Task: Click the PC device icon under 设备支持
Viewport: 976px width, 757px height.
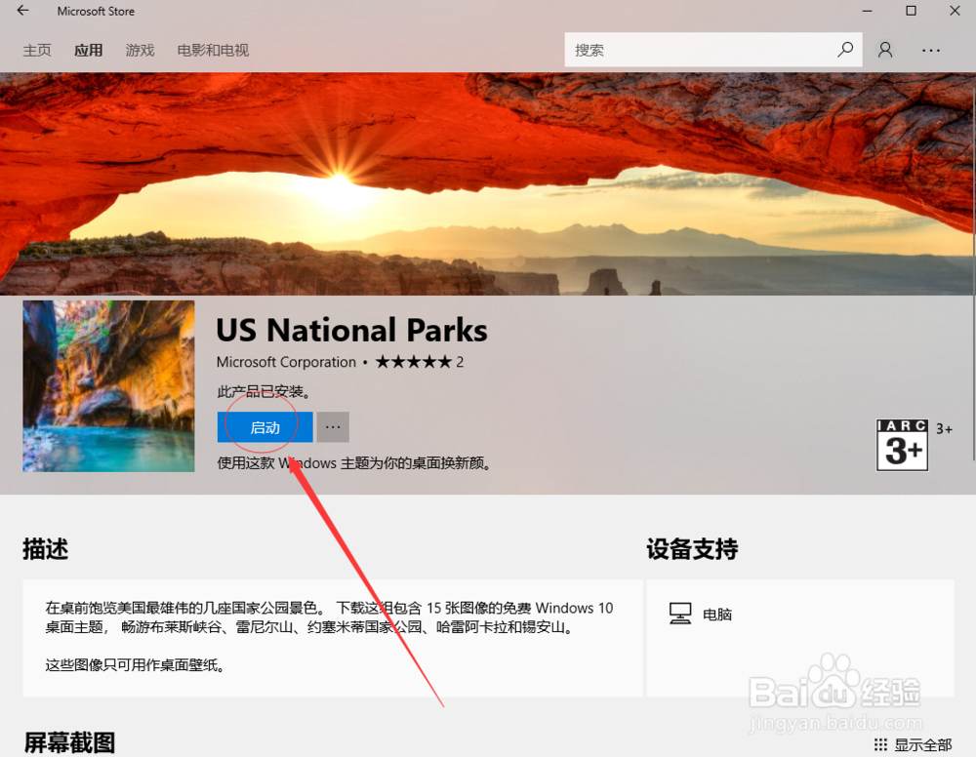Action: click(x=679, y=614)
